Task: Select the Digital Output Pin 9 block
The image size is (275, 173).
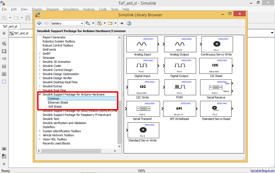Action: (180, 66)
